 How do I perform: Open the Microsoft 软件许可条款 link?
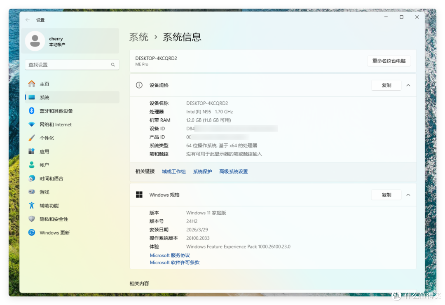coord(175,263)
